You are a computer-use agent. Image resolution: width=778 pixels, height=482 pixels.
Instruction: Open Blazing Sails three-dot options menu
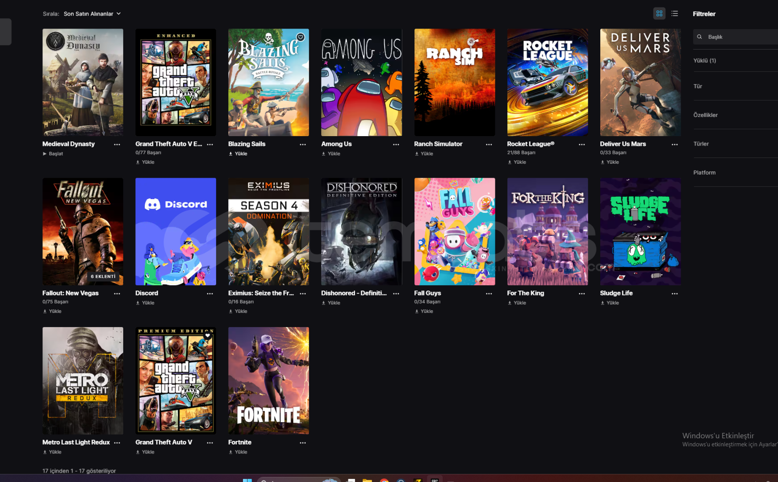(x=303, y=145)
